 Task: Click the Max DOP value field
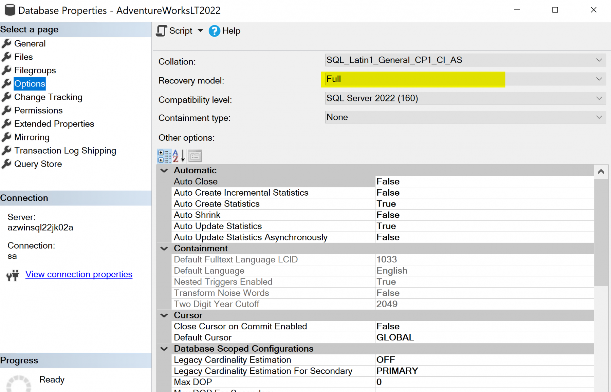coord(484,382)
